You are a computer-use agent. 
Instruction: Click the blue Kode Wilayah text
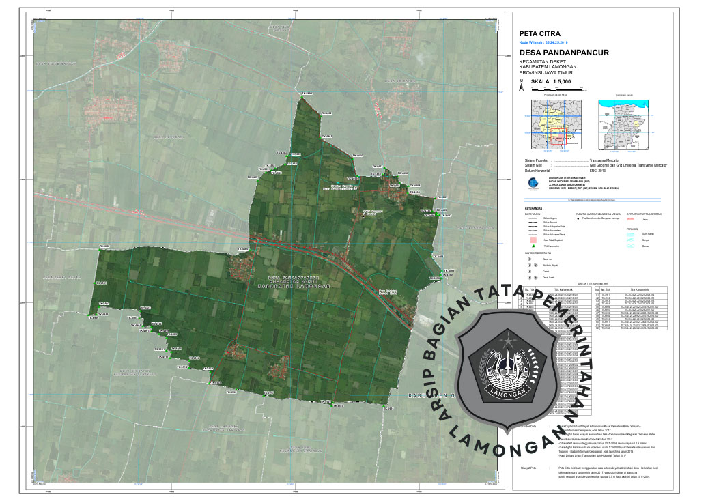[549, 42]
